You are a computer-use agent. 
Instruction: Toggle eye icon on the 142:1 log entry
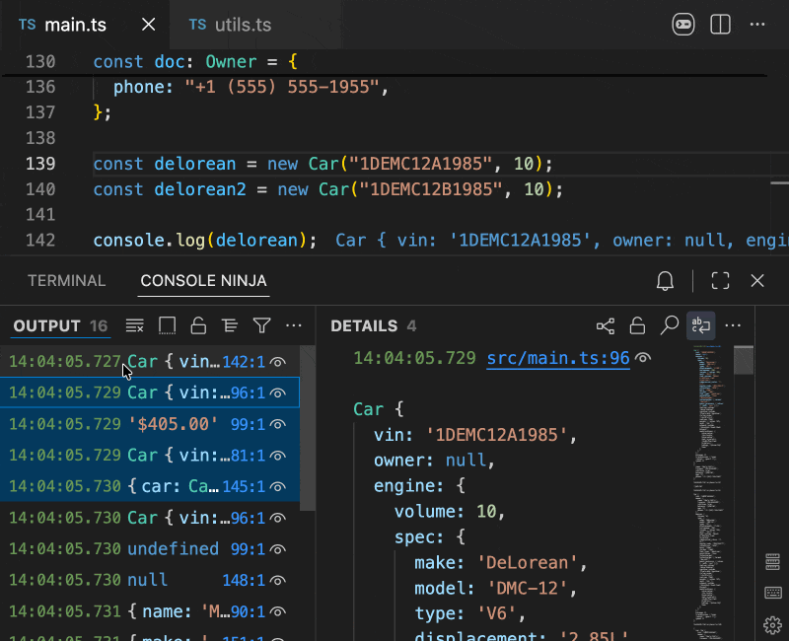[x=278, y=362]
